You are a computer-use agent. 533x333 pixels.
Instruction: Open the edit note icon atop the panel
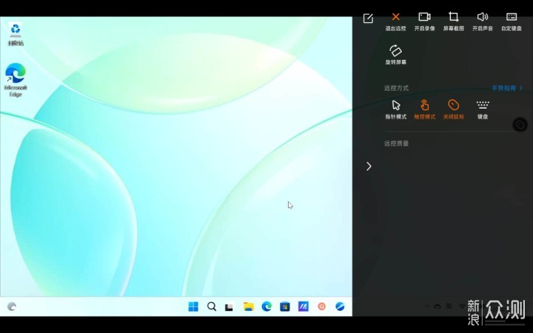coord(368,18)
